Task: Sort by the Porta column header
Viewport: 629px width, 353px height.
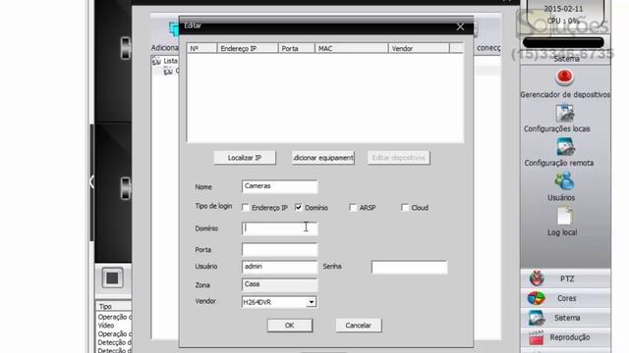Action: click(x=297, y=48)
